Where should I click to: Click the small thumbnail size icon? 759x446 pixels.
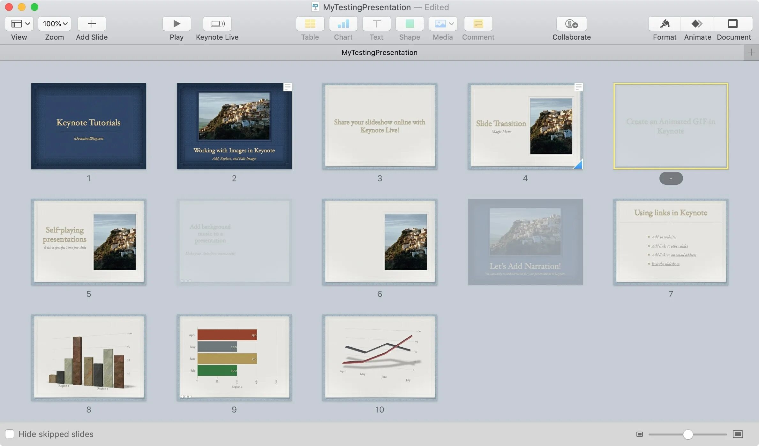point(639,434)
